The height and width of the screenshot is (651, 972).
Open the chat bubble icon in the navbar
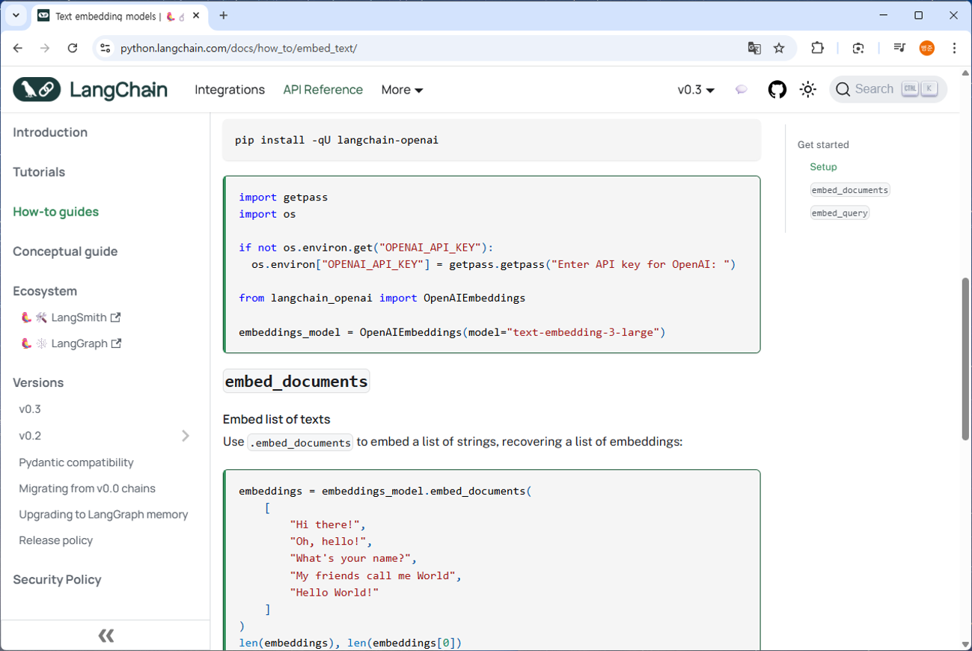tap(741, 90)
